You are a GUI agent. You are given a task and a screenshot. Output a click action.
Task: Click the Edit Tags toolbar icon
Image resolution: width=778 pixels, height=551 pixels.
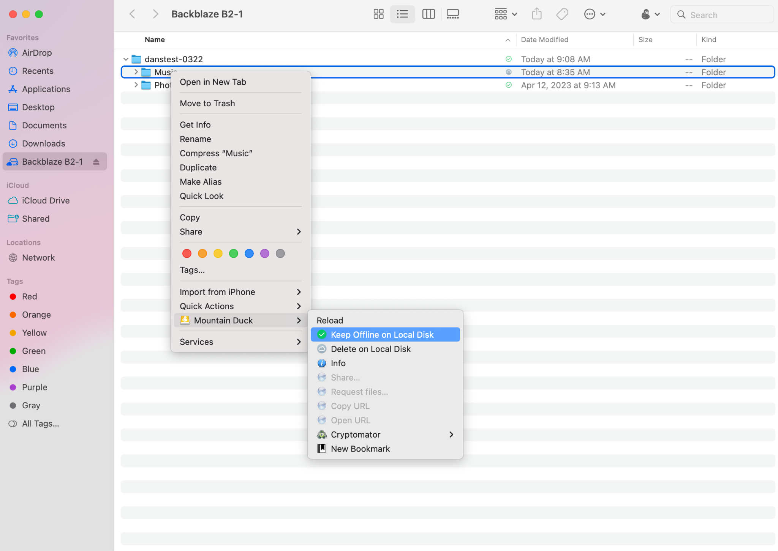click(562, 14)
